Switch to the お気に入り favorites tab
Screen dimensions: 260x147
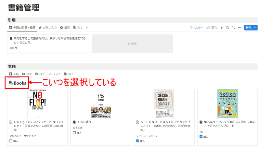coord(47,28)
